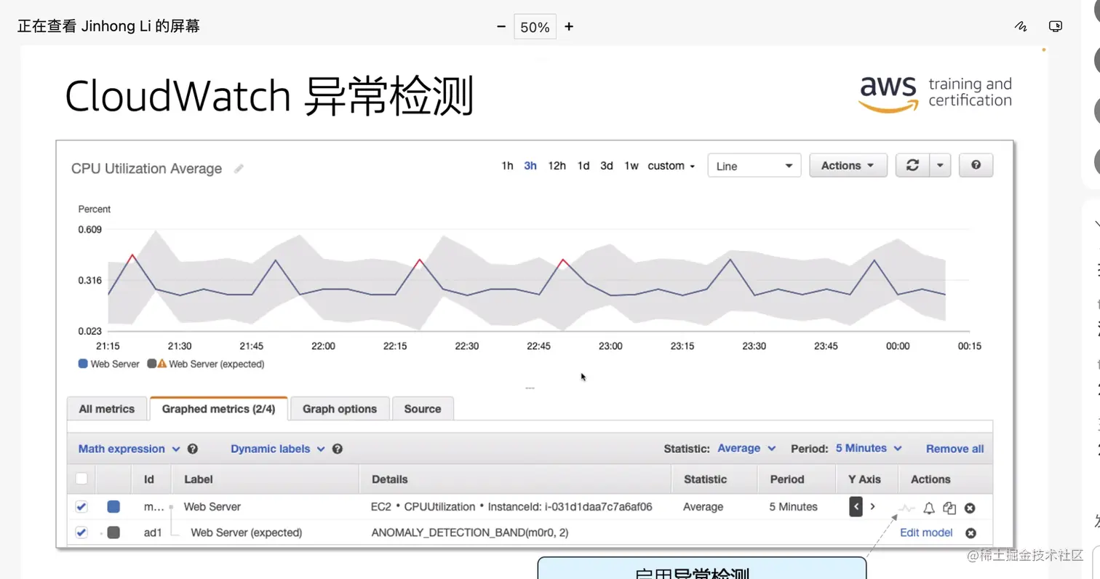Open the auto-refresh options arrow
This screenshot has height=579, width=1100.
coord(940,165)
